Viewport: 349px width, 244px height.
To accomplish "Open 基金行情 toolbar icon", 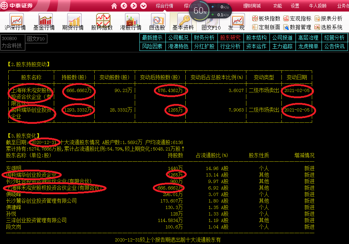I will (x=44, y=22).
